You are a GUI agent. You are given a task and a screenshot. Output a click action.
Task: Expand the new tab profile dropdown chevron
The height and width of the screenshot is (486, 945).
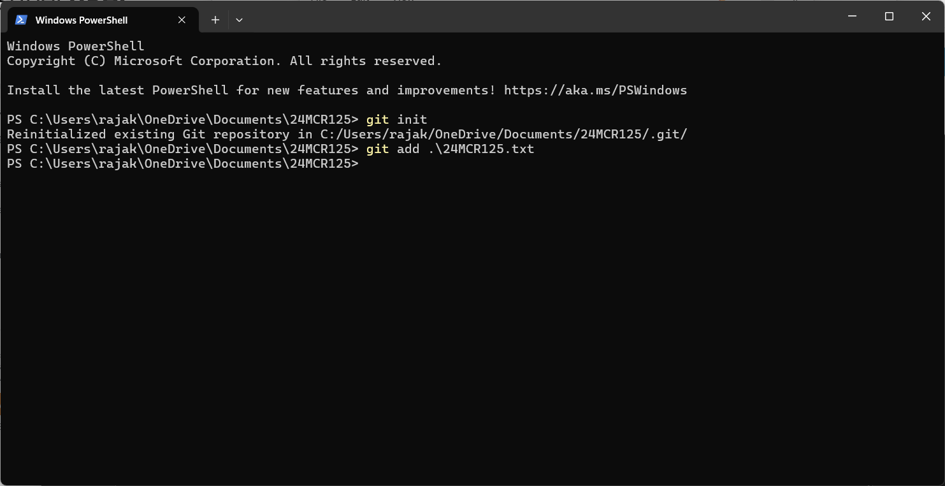pos(239,20)
